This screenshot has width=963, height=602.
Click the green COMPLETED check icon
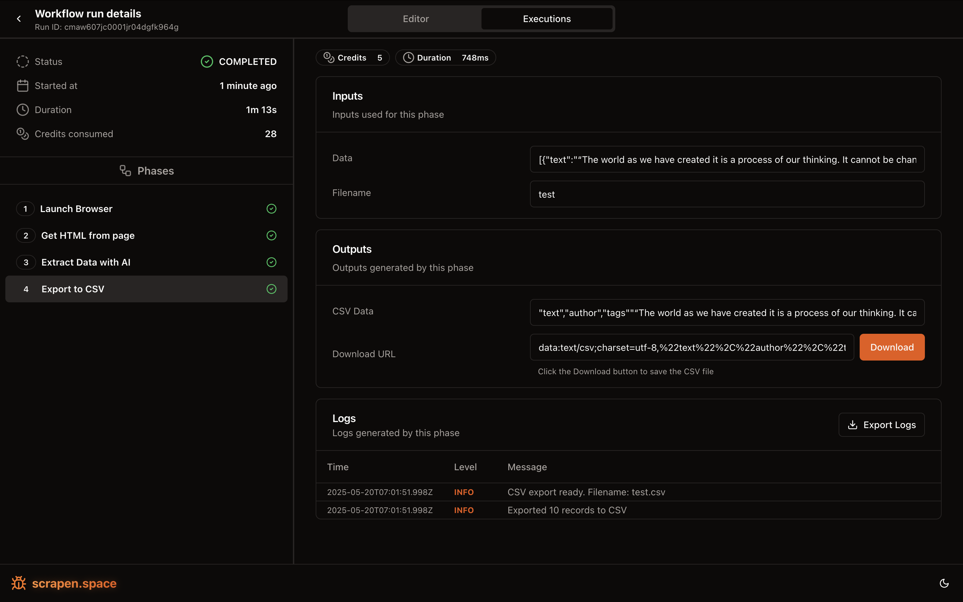click(x=207, y=62)
